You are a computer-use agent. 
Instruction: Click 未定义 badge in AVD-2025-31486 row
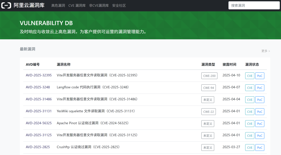tap(208, 100)
